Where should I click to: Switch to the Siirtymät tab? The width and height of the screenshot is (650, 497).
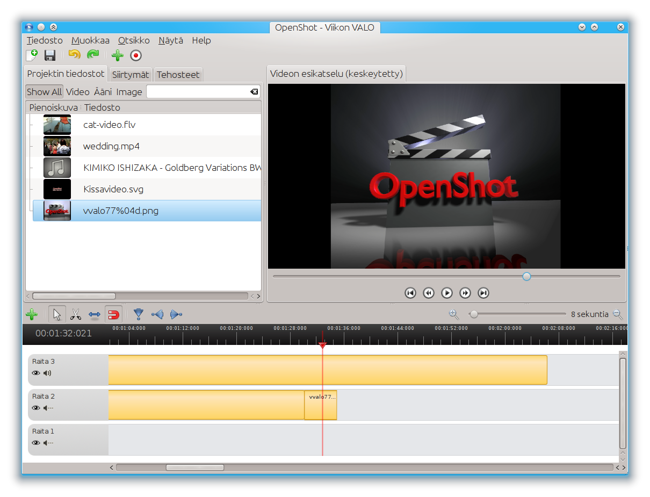click(x=131, y=75)
